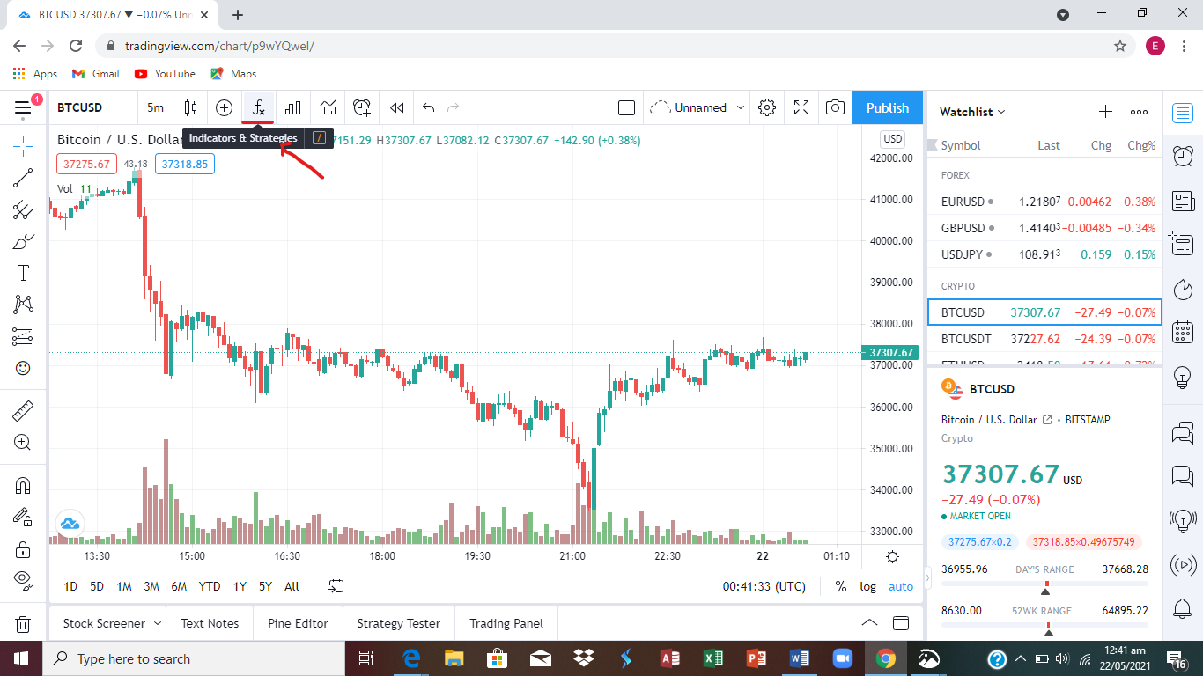Open the candlestick chart style picker
The image size is (1203, 676).
[x=190, y=107]
